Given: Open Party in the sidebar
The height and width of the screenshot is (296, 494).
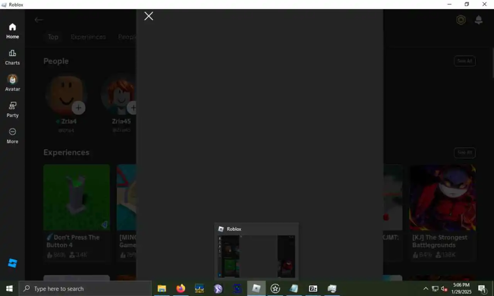Looking at the screenshot, I should coord(12,110).
